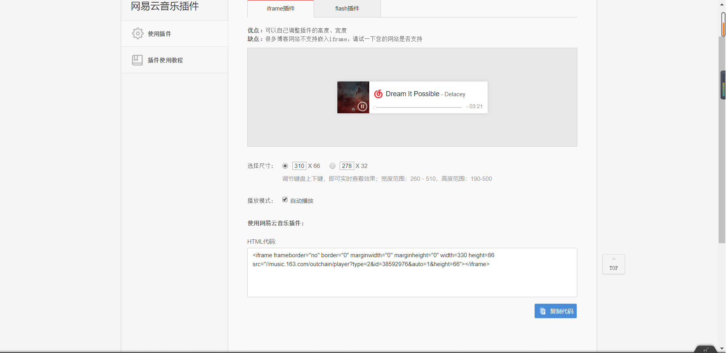This screenshot has width=726, height=353.
Task: Click the 自动播放 label text
Action: (x=302, y=201)
